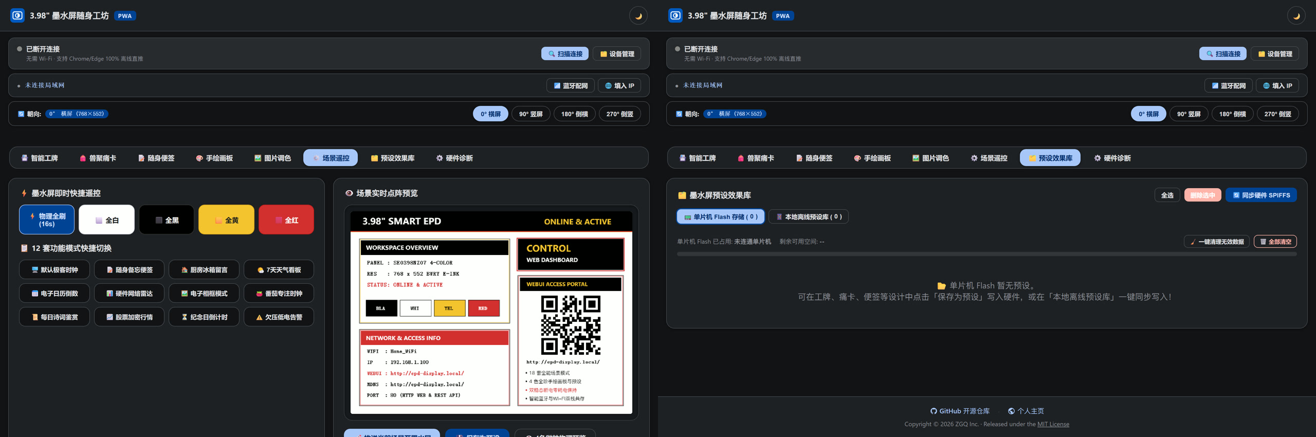Viewport: 1316px width, 437px height.
Task: Switch to 随身备忘便签 mode
Action: click(130, 269)
